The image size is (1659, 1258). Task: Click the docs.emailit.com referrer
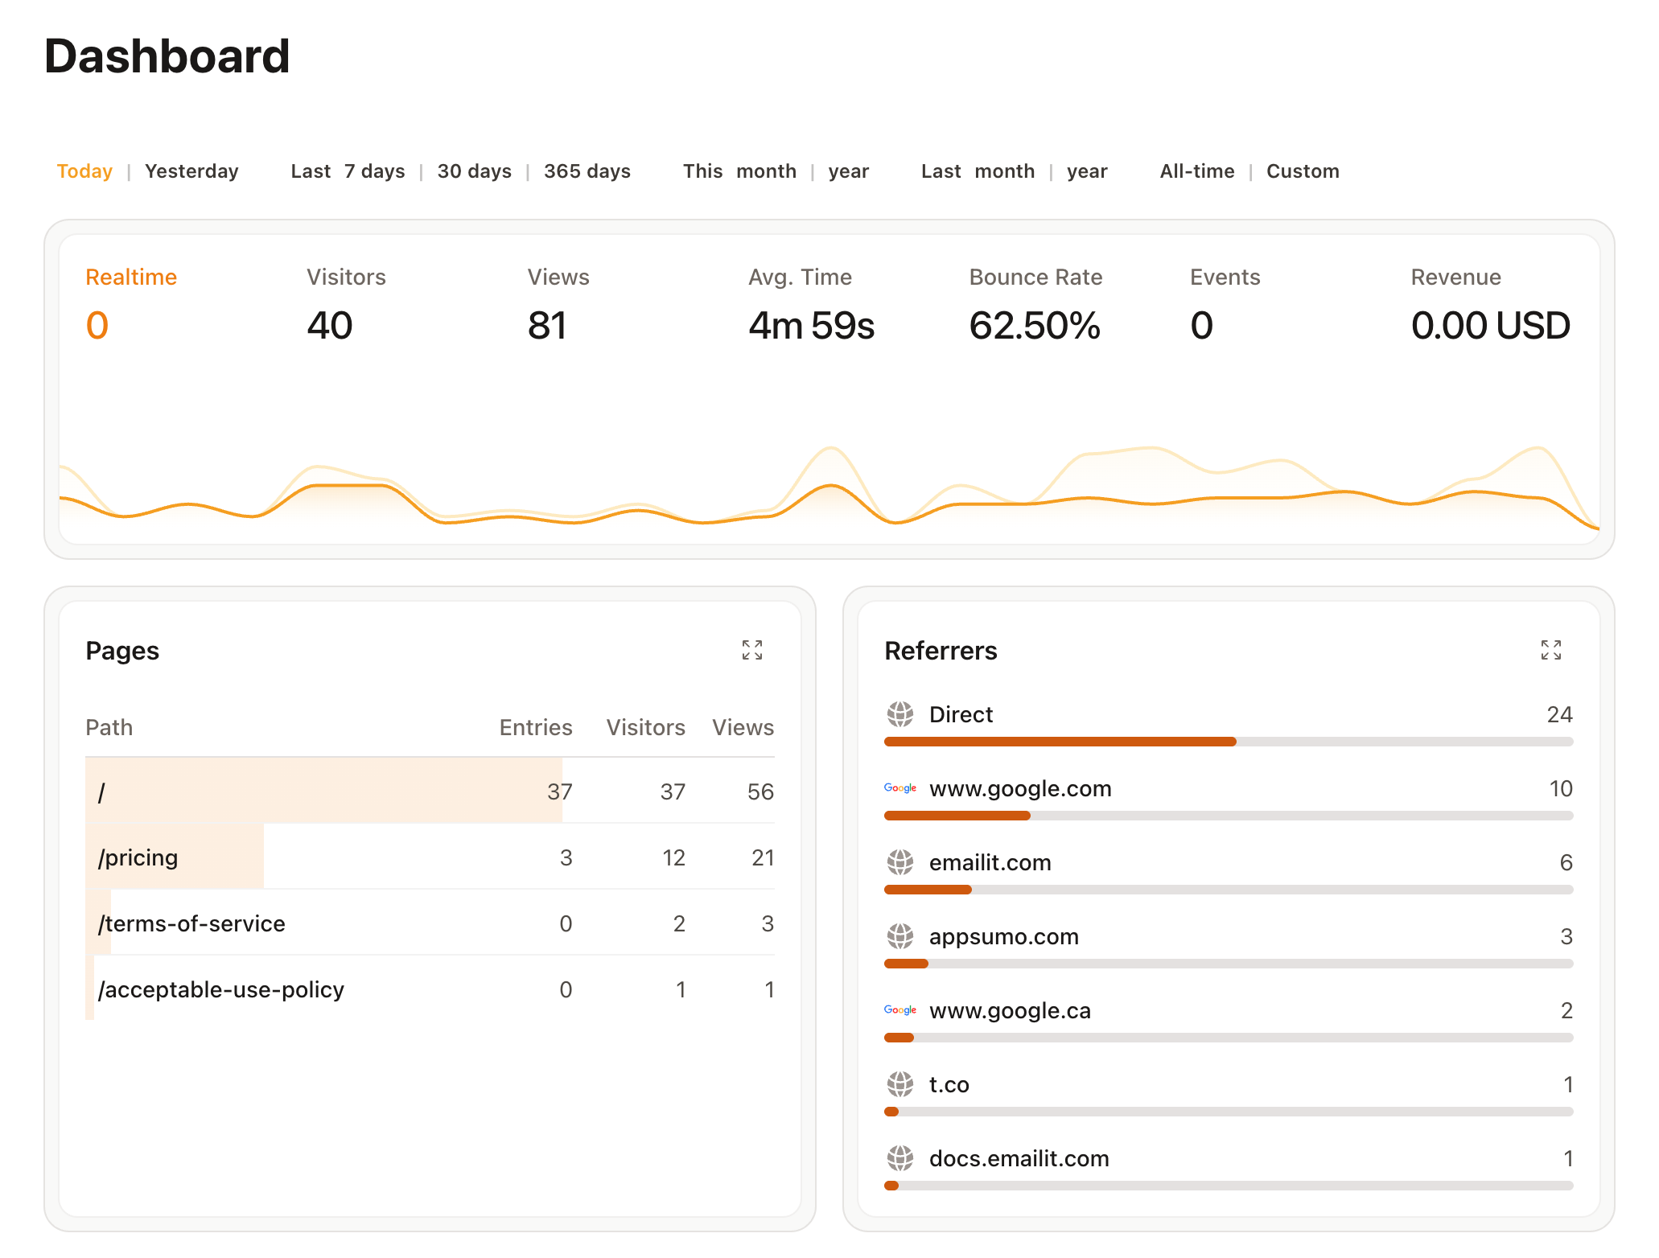coord(1019,1158)
